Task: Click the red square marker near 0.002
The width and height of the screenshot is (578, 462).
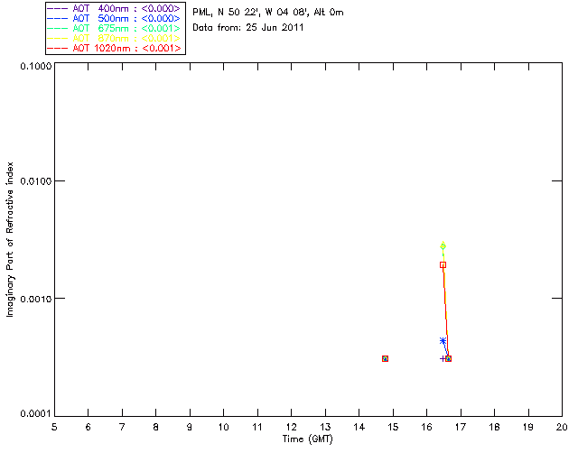Action: [443, 265]
